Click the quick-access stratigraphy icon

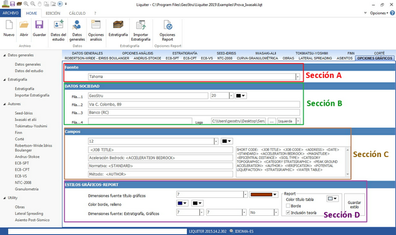(x=19, y=4)
